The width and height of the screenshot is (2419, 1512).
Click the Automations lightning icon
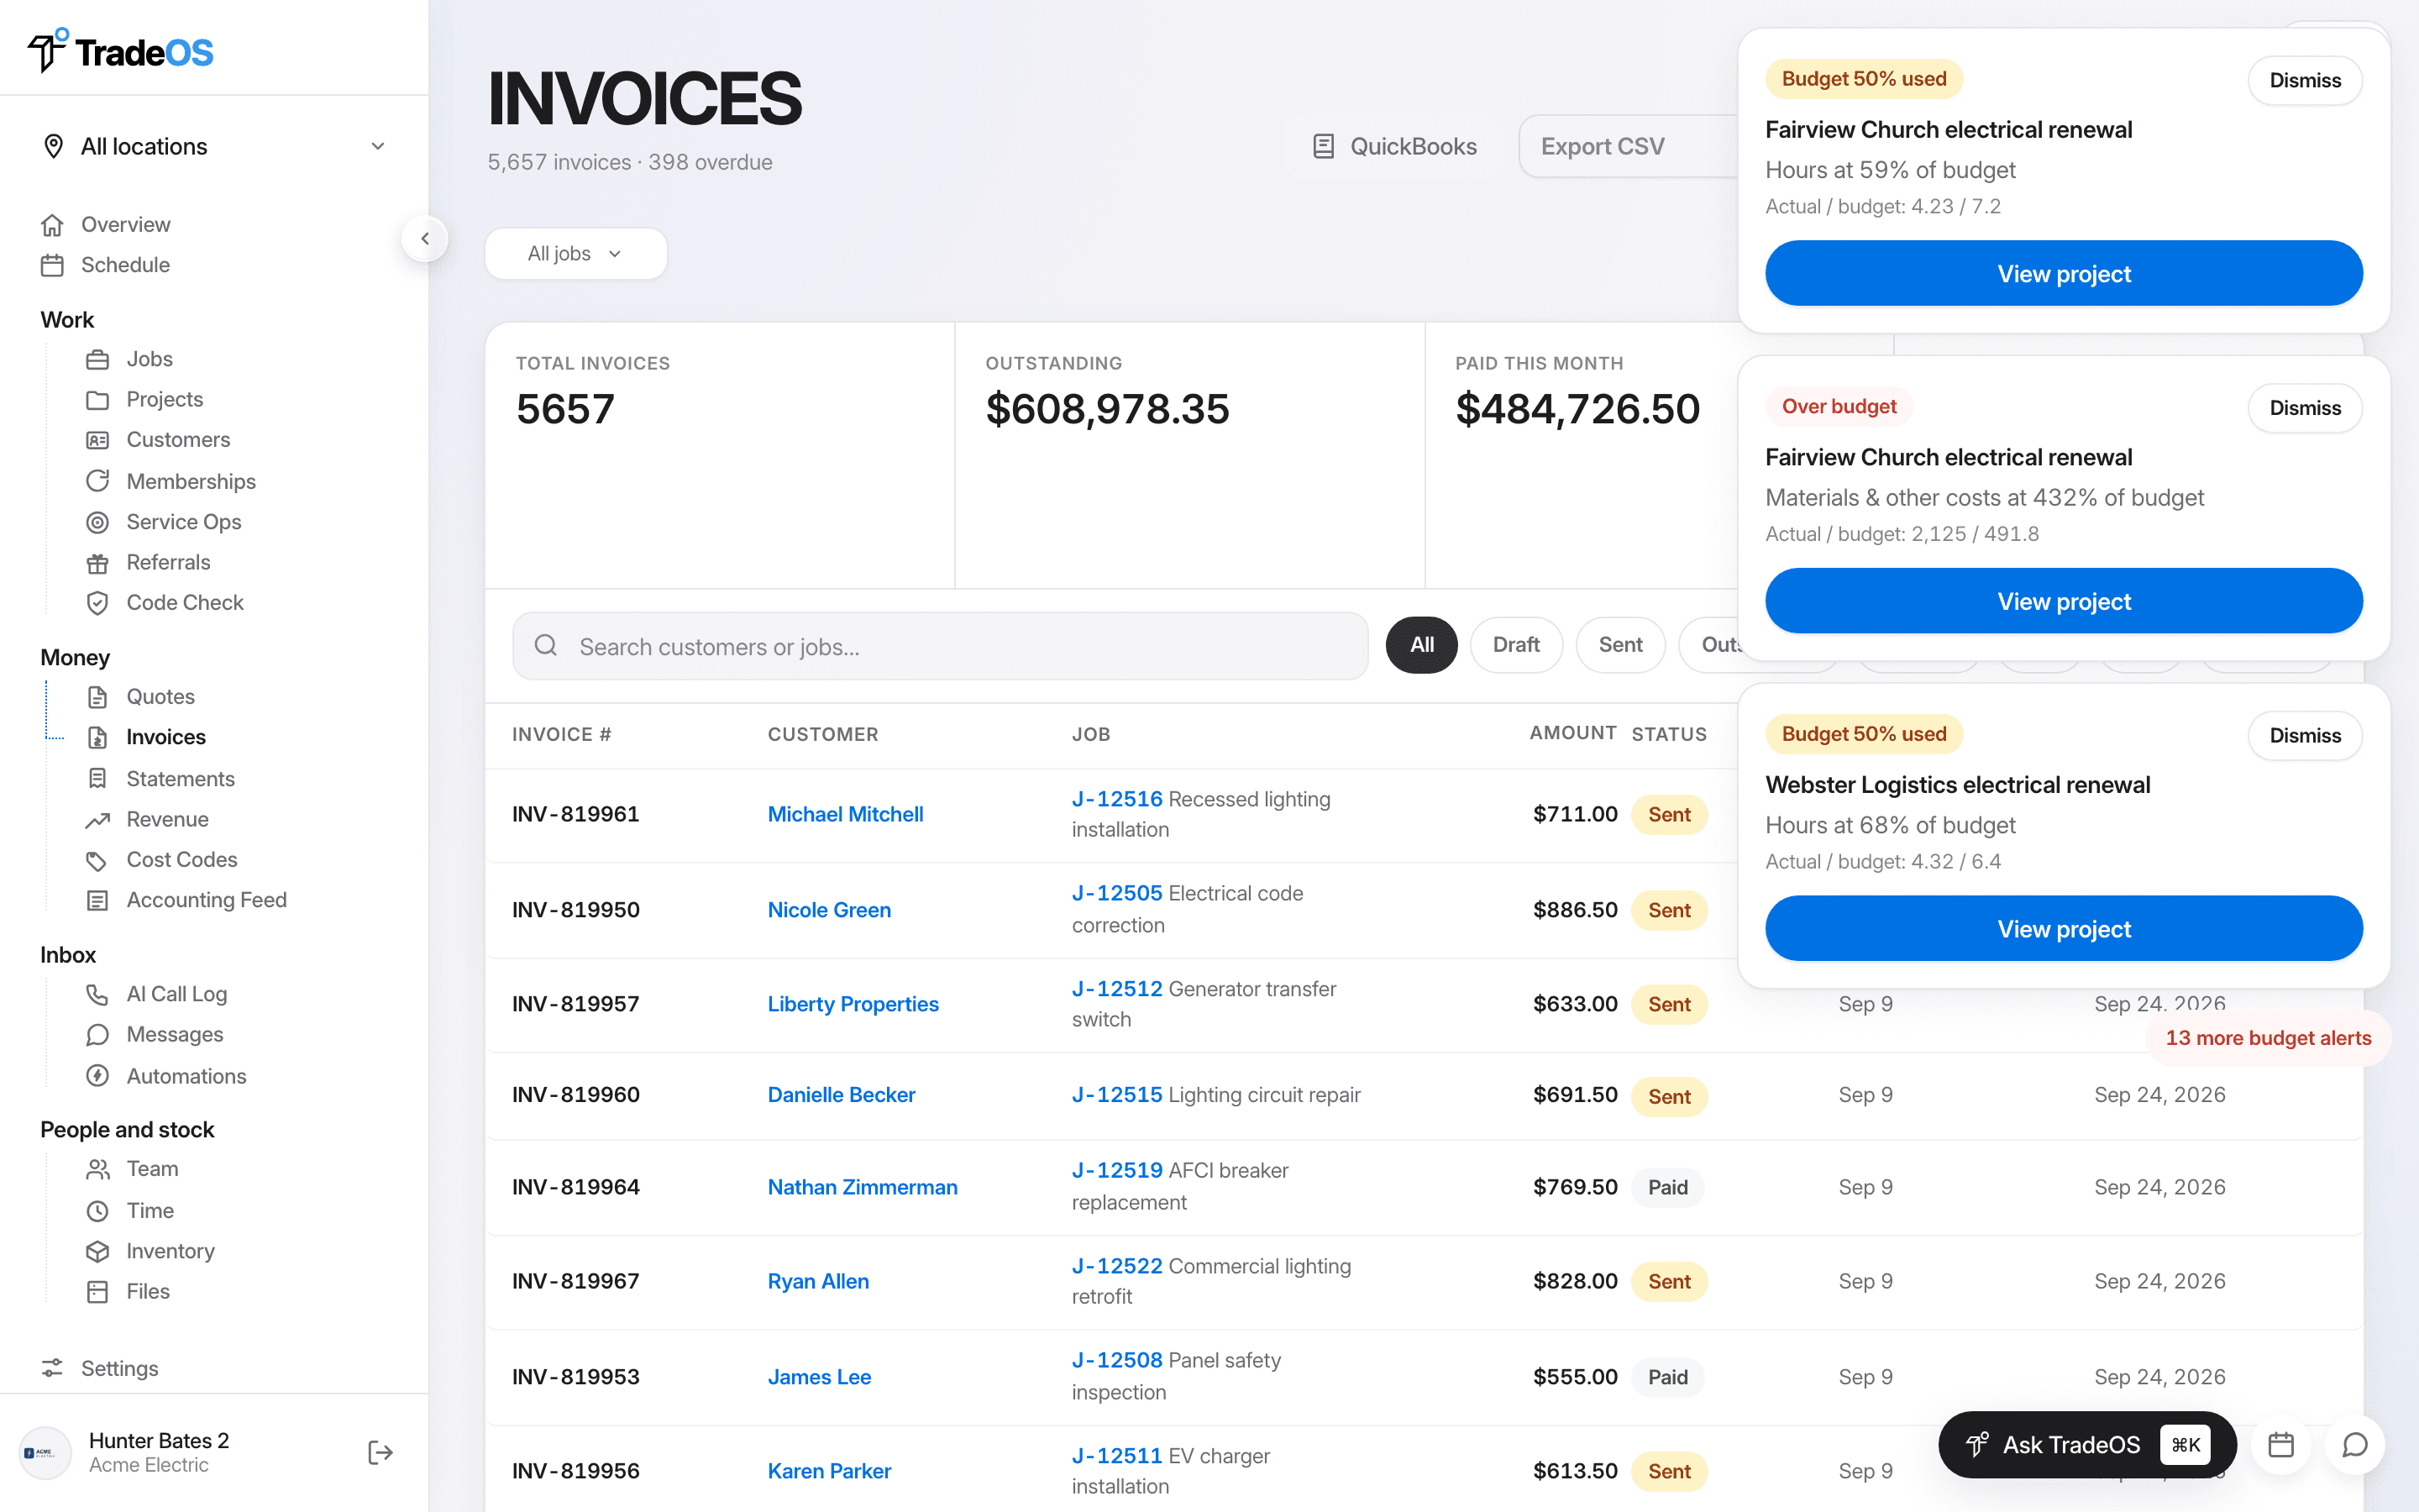click(x=97, y=1076)
